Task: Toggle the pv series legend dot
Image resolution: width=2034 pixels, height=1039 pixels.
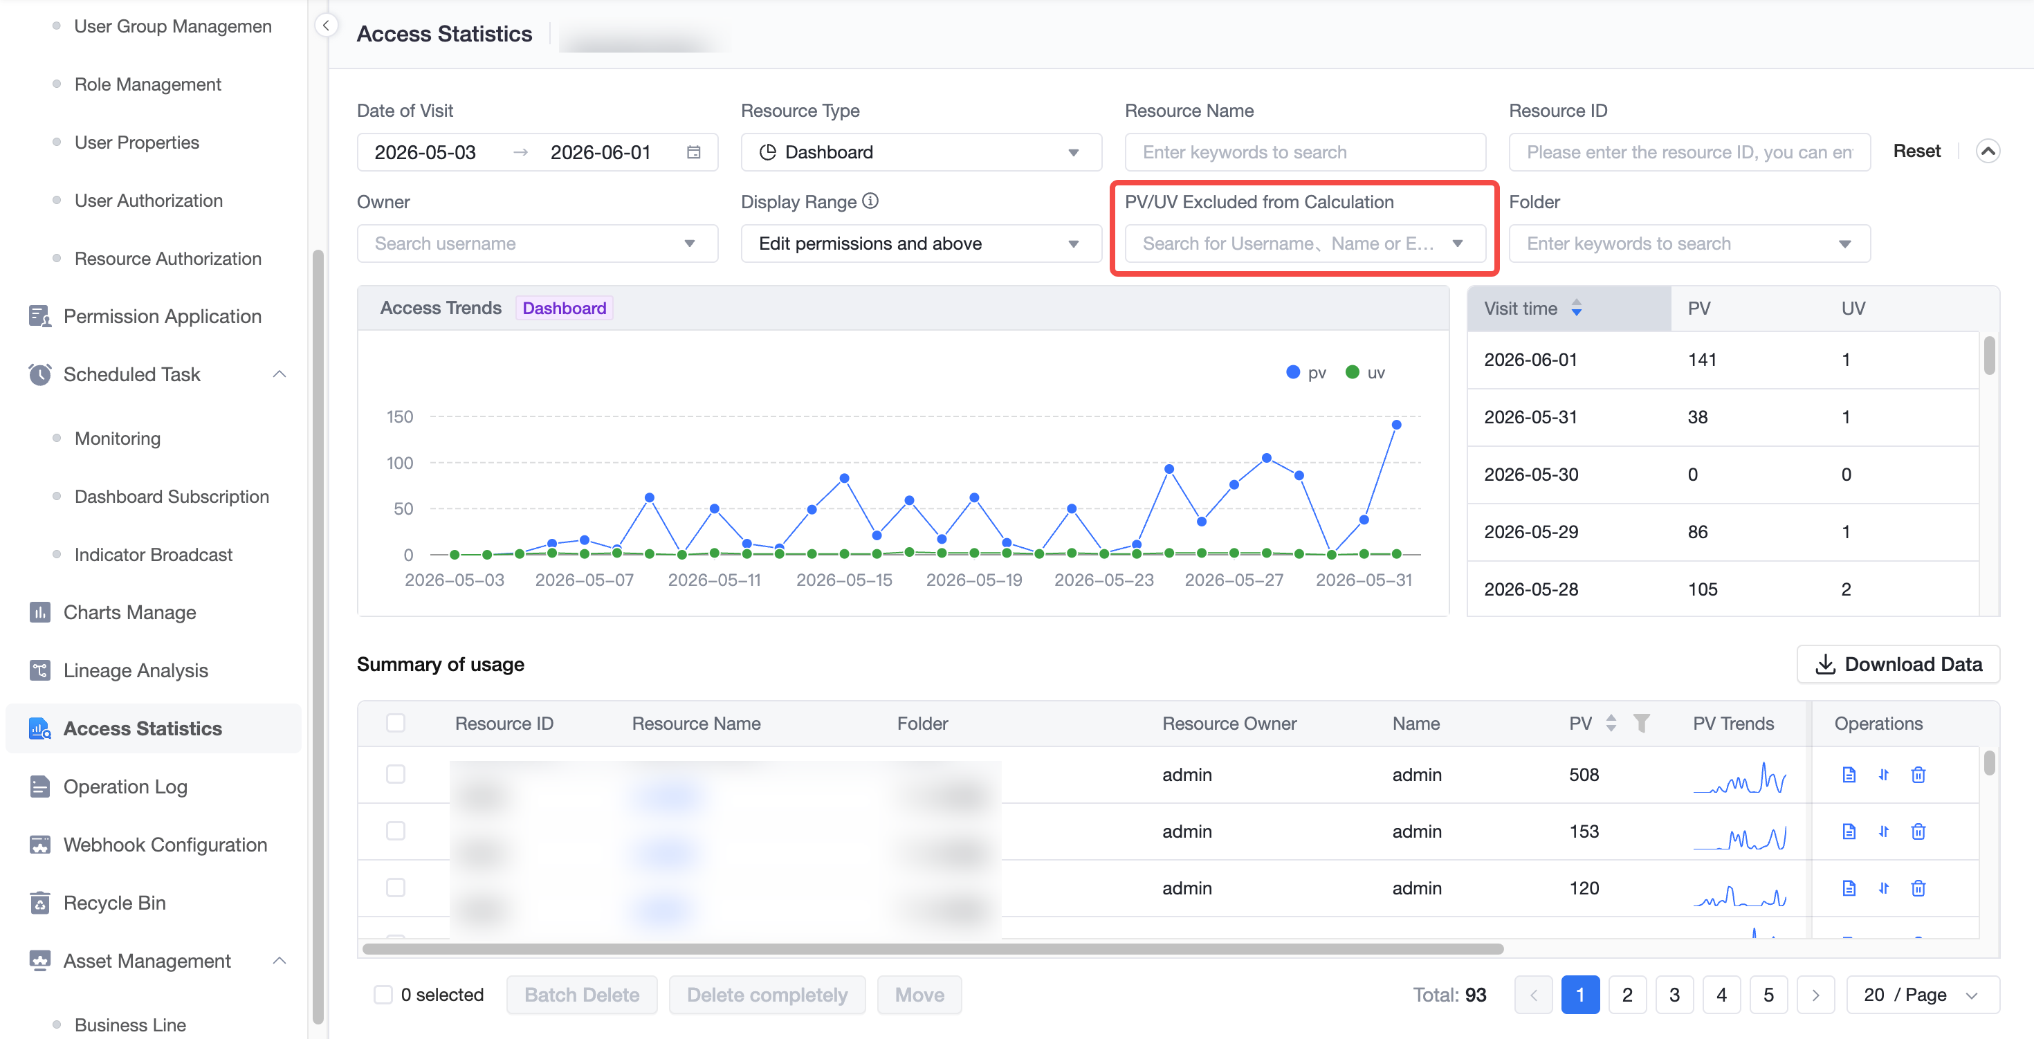Action: (1292, 373)
